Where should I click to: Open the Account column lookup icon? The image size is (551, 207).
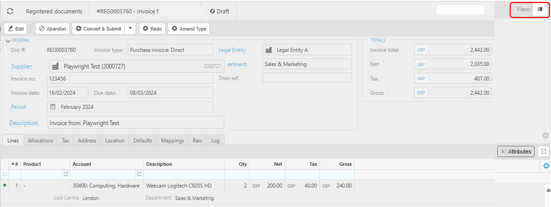[139, 175]
